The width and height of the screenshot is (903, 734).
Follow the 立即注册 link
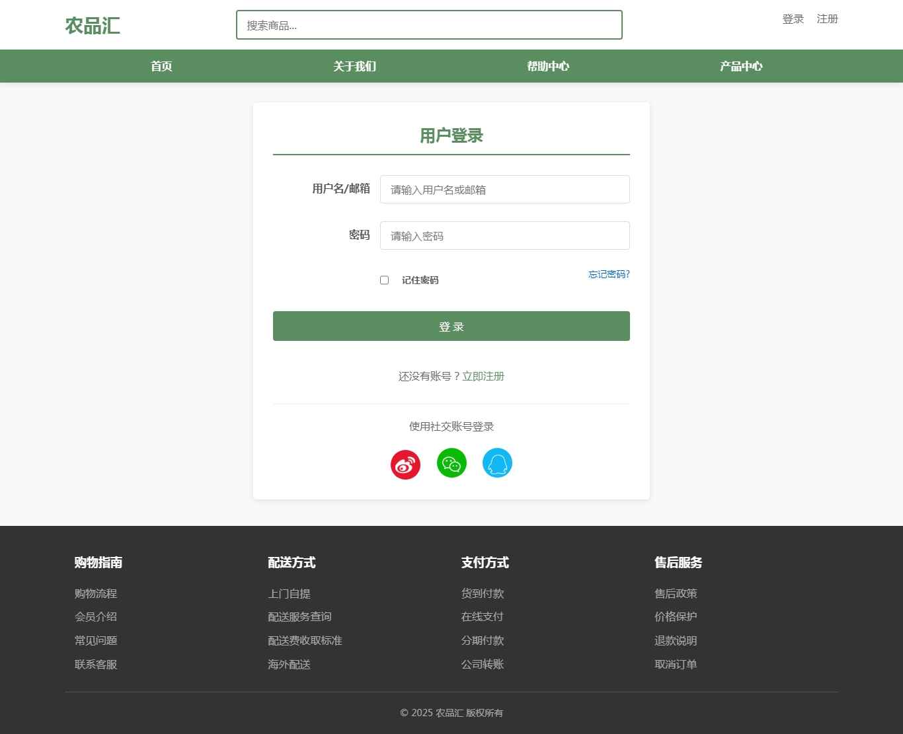[x=483, y=377]
